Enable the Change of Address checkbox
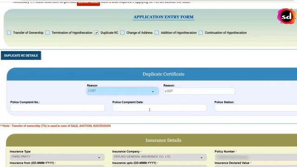The height and width of the screenshot is (167, 297). [x=123, y=33]
